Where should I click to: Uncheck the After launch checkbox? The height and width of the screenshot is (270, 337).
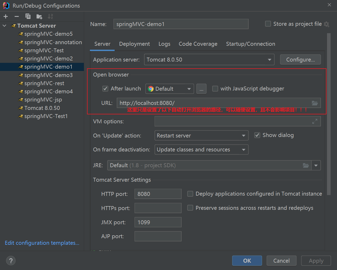click(x=105, y=89)
